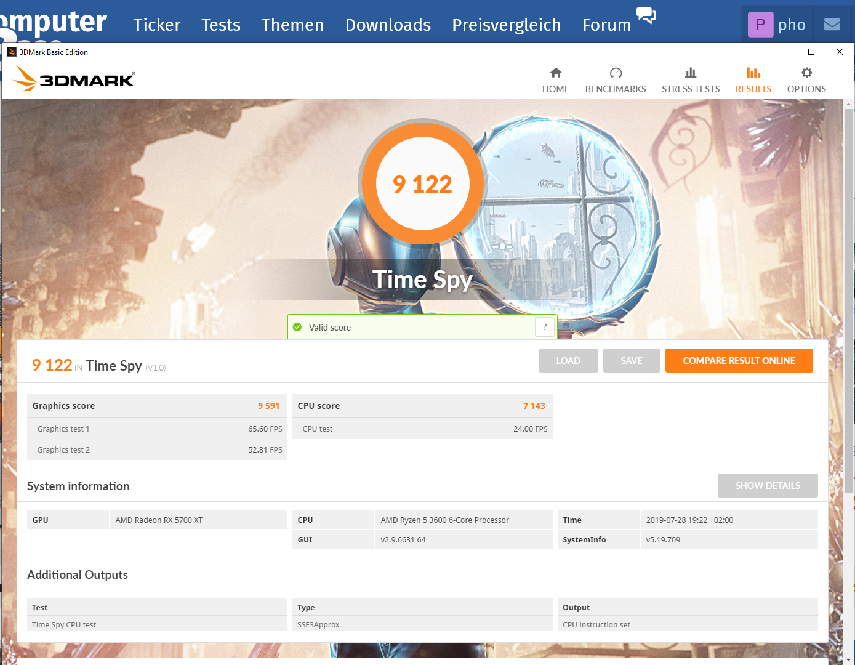
Task: Close the 3DMark Basic Edition window
Action: pyautogui.click(x=840, y=52)
